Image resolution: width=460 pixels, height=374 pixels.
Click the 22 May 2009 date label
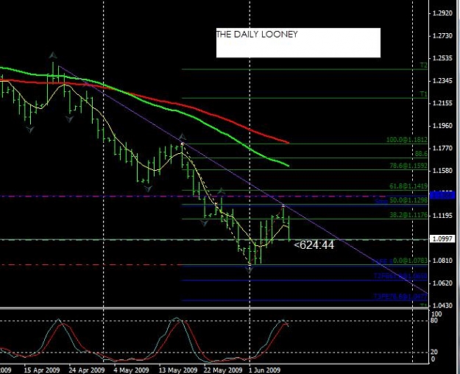pyautogui.click(x=223, y=370)
